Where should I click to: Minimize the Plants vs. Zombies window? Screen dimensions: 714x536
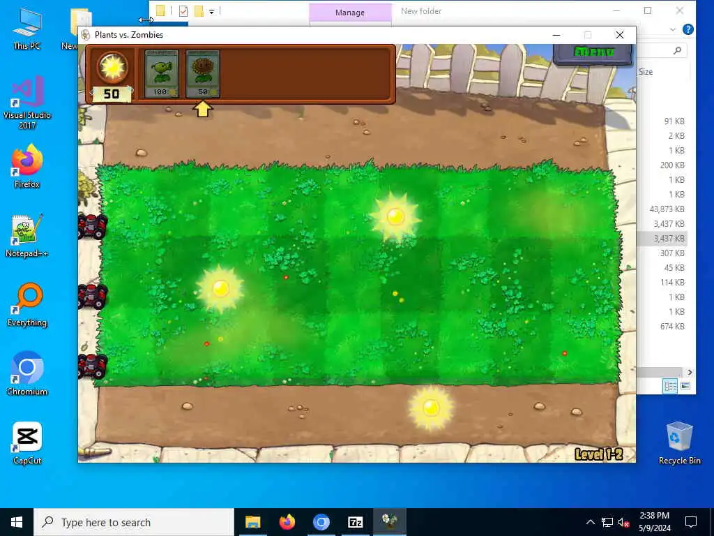[x=556, y=35]
